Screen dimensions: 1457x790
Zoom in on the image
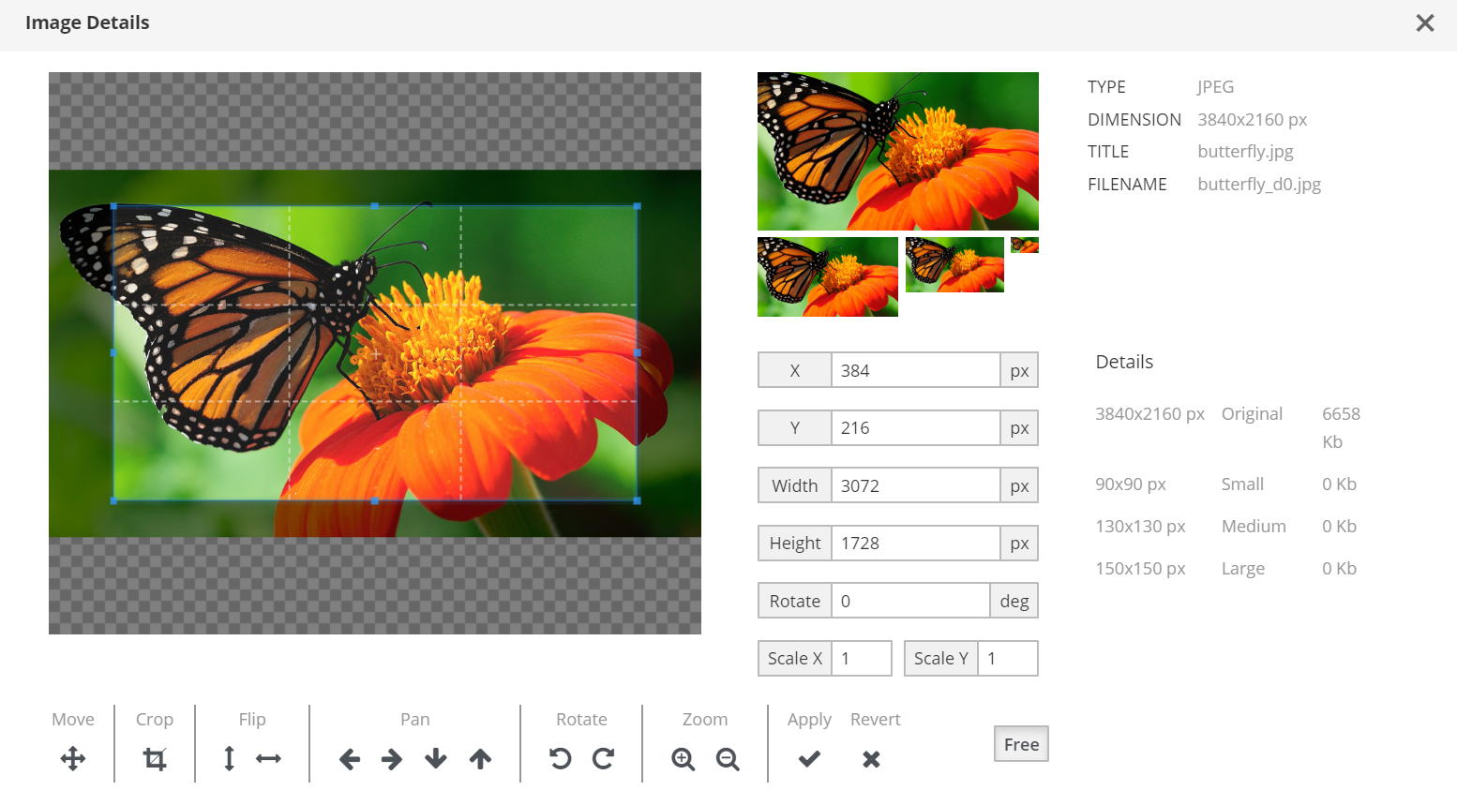click(x=683, y=759)
